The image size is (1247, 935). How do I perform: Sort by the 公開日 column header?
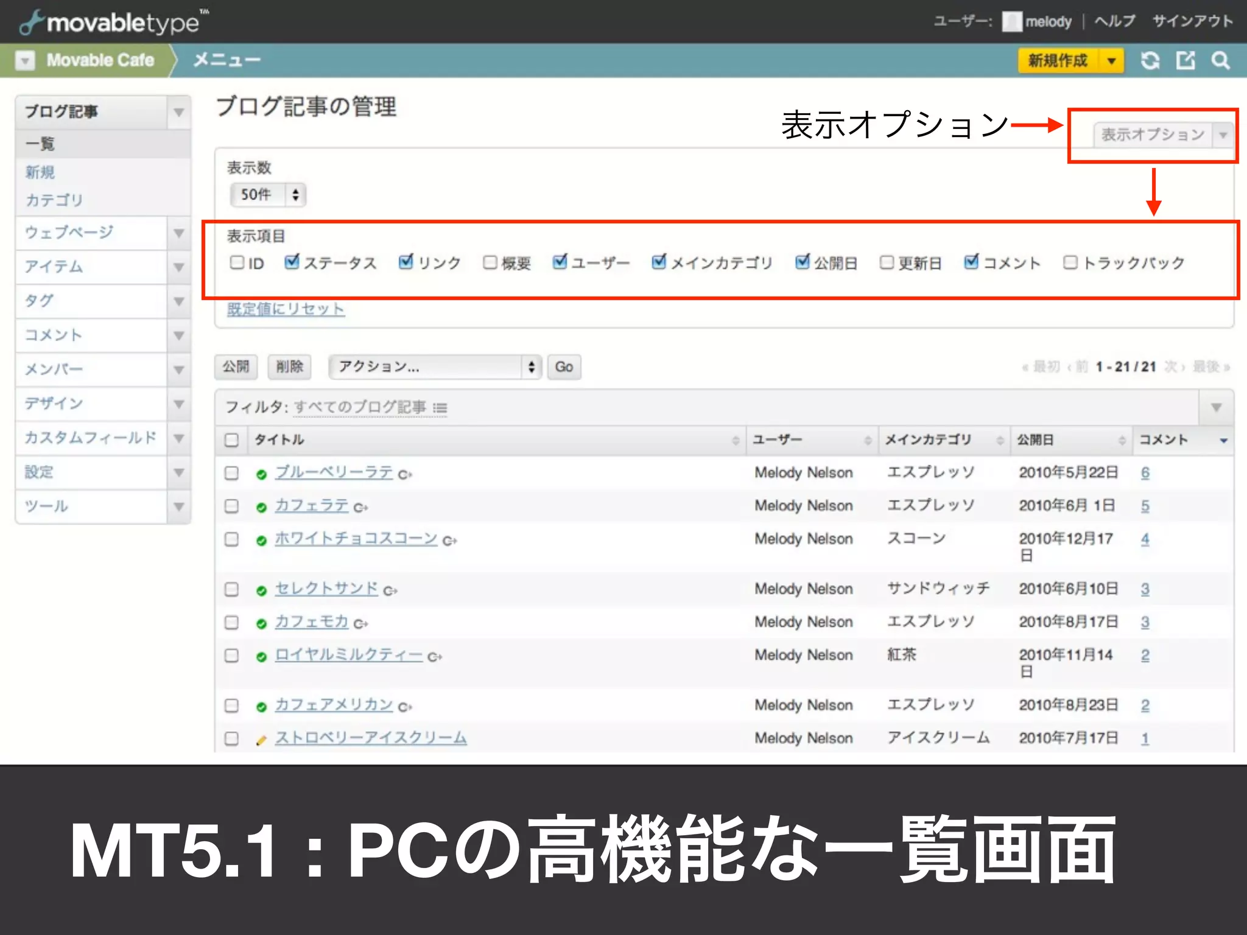tap(1070, 440)
